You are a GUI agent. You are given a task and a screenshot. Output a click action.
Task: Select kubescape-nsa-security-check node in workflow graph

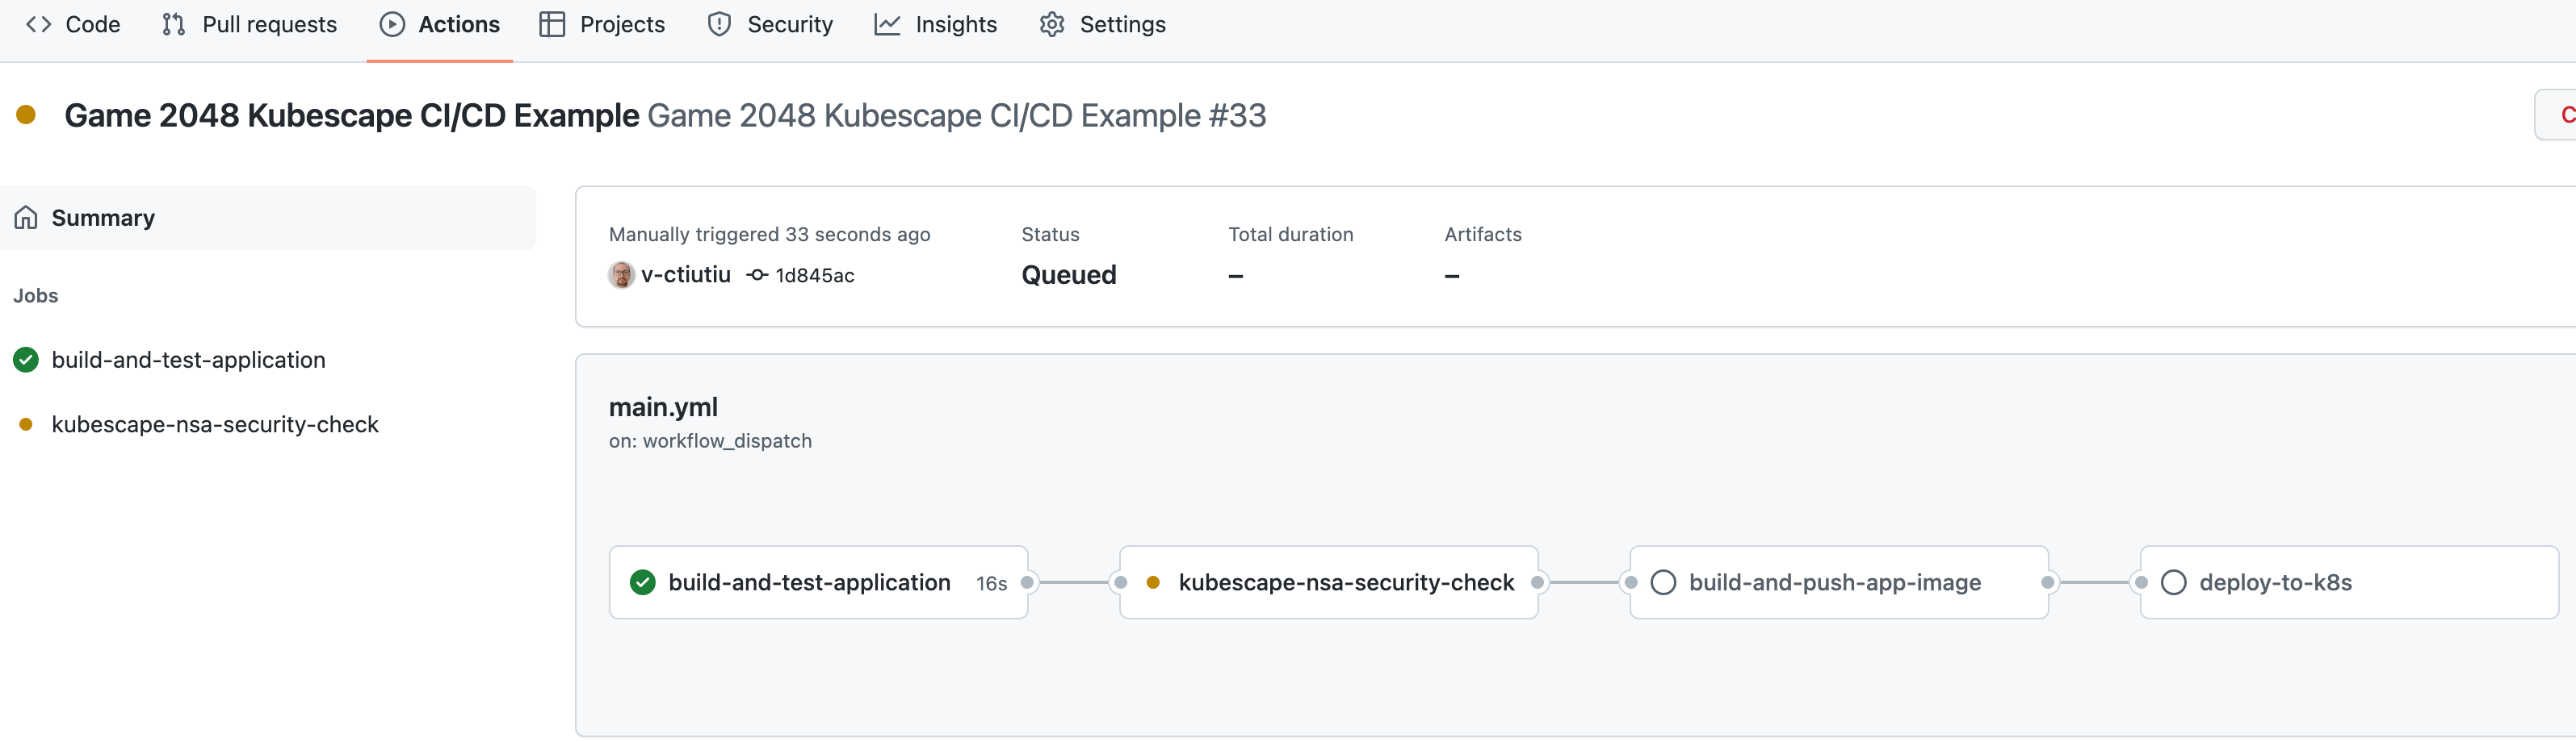pyautogui.click(x=1329, y=582)
